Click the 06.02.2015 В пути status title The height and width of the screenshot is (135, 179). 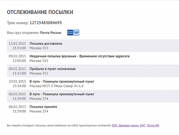62,94
